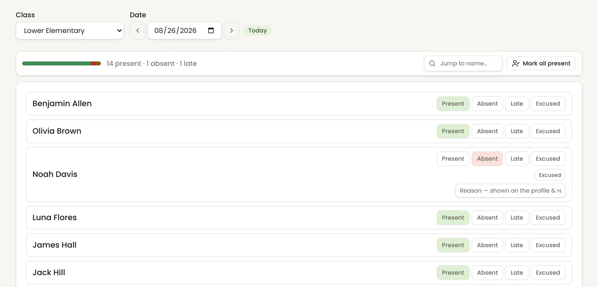598x287 pixels.
Task: Toggle Noah Davis Absent status
Action: click(487, 159)
